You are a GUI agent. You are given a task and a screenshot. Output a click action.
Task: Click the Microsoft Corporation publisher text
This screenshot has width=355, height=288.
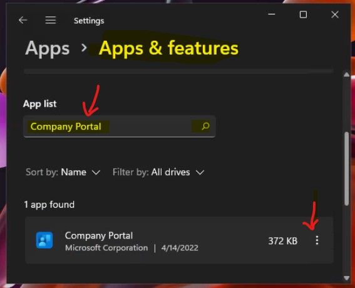(x=106, y=248)
